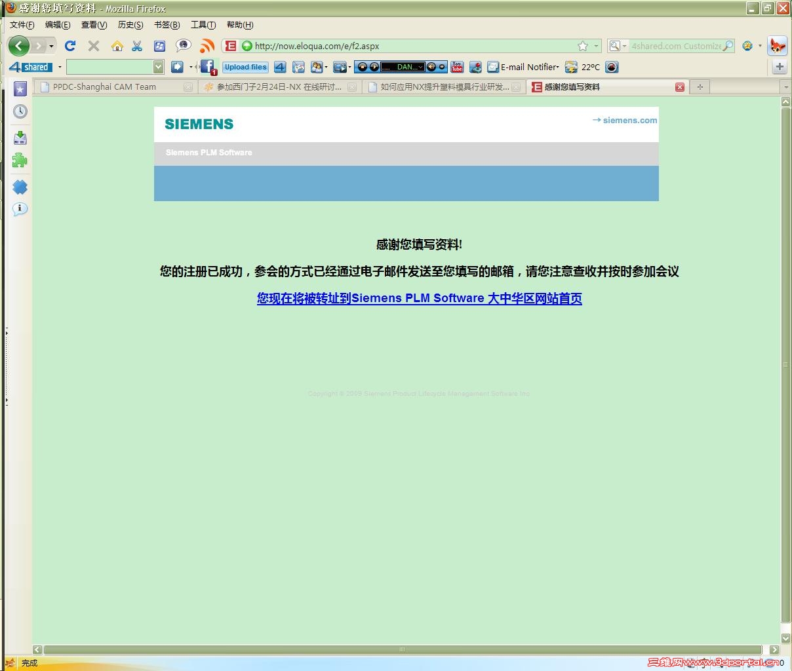
Task: Stop loading with the X icon
Action: [x=94, y=46]
